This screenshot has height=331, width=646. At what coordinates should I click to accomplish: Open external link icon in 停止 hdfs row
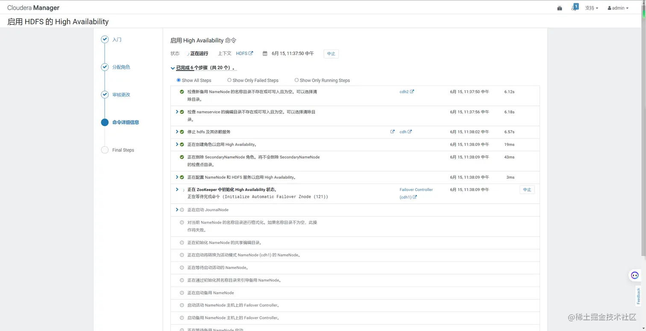point(392,132)
